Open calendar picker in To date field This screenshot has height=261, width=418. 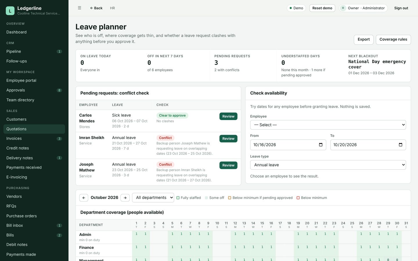tap(401, 145)
